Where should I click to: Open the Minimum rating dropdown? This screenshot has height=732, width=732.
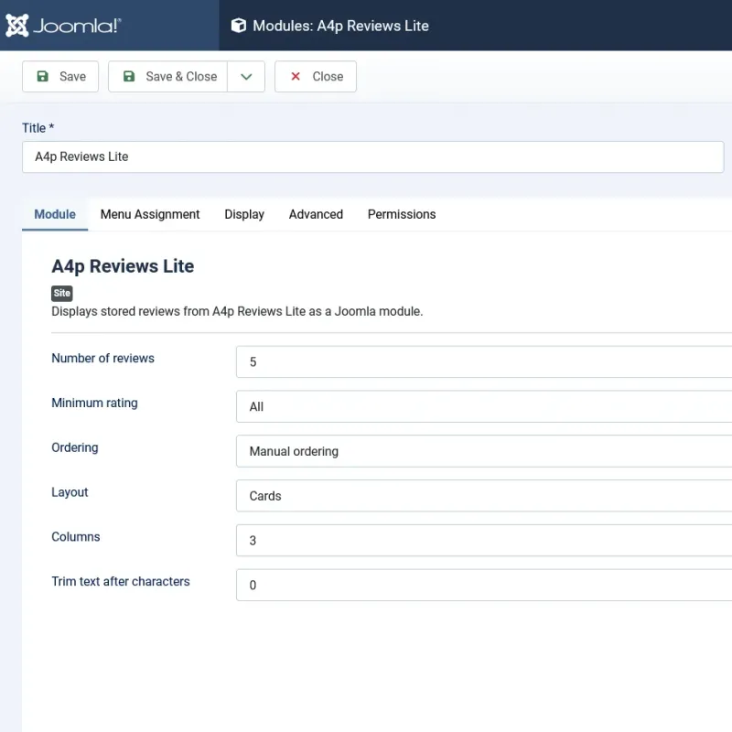[x=484, y=406]
